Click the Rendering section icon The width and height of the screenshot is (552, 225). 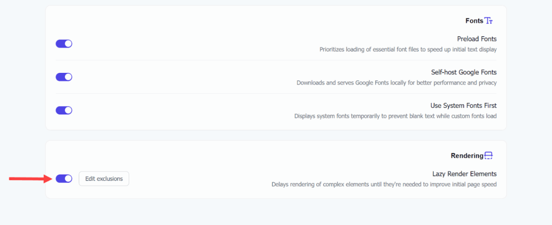[x=489, y=156]
